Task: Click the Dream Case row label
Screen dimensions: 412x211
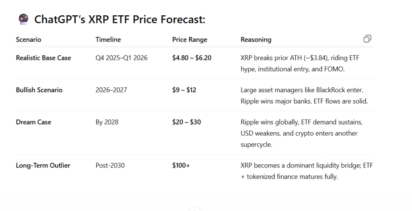Action: click(33, 122)
